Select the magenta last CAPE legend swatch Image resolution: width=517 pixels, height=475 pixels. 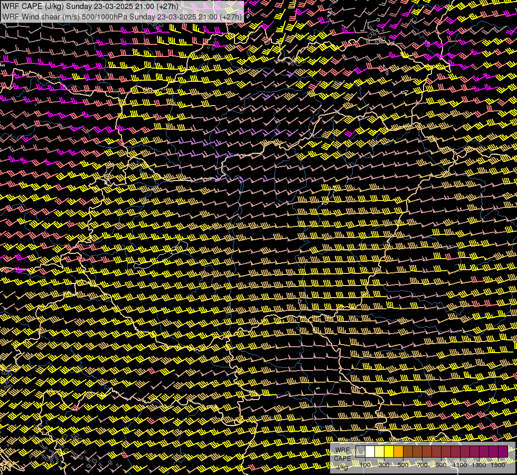click(x=503, y=451)
